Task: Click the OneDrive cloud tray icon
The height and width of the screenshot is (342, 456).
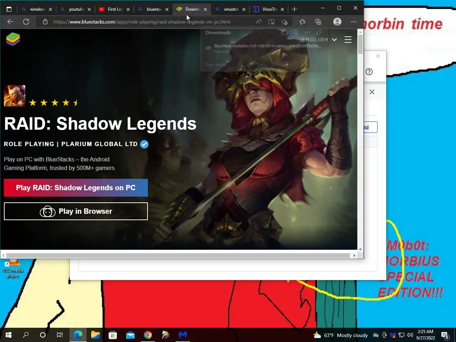Action: coord(375,335)
